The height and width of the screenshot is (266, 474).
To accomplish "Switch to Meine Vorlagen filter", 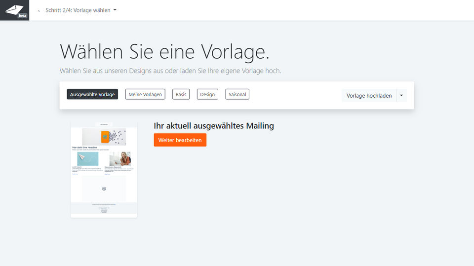I will coord(145,94).
